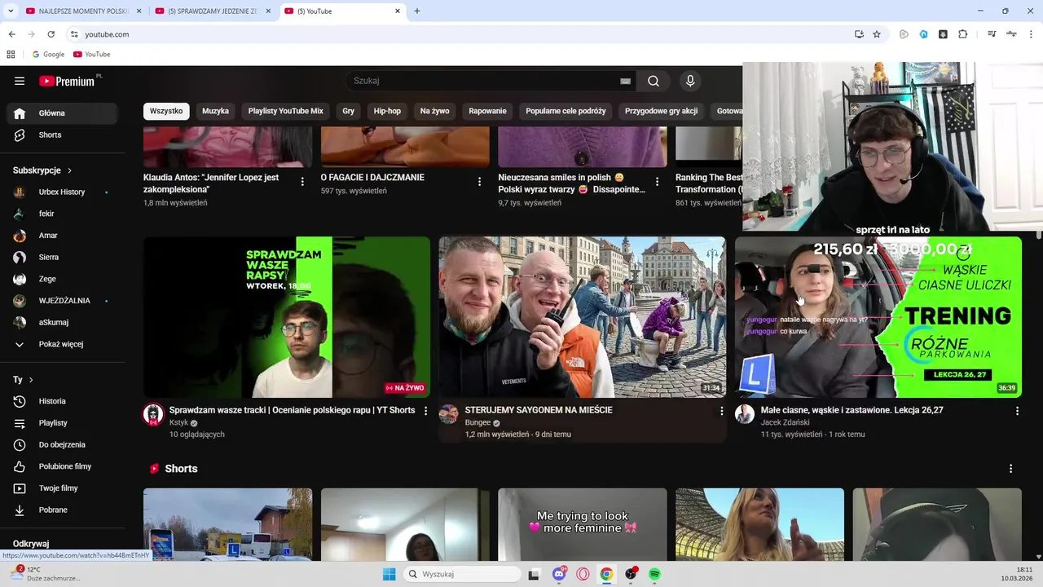Open Chrome three-dot menu

click(1031, 34)
